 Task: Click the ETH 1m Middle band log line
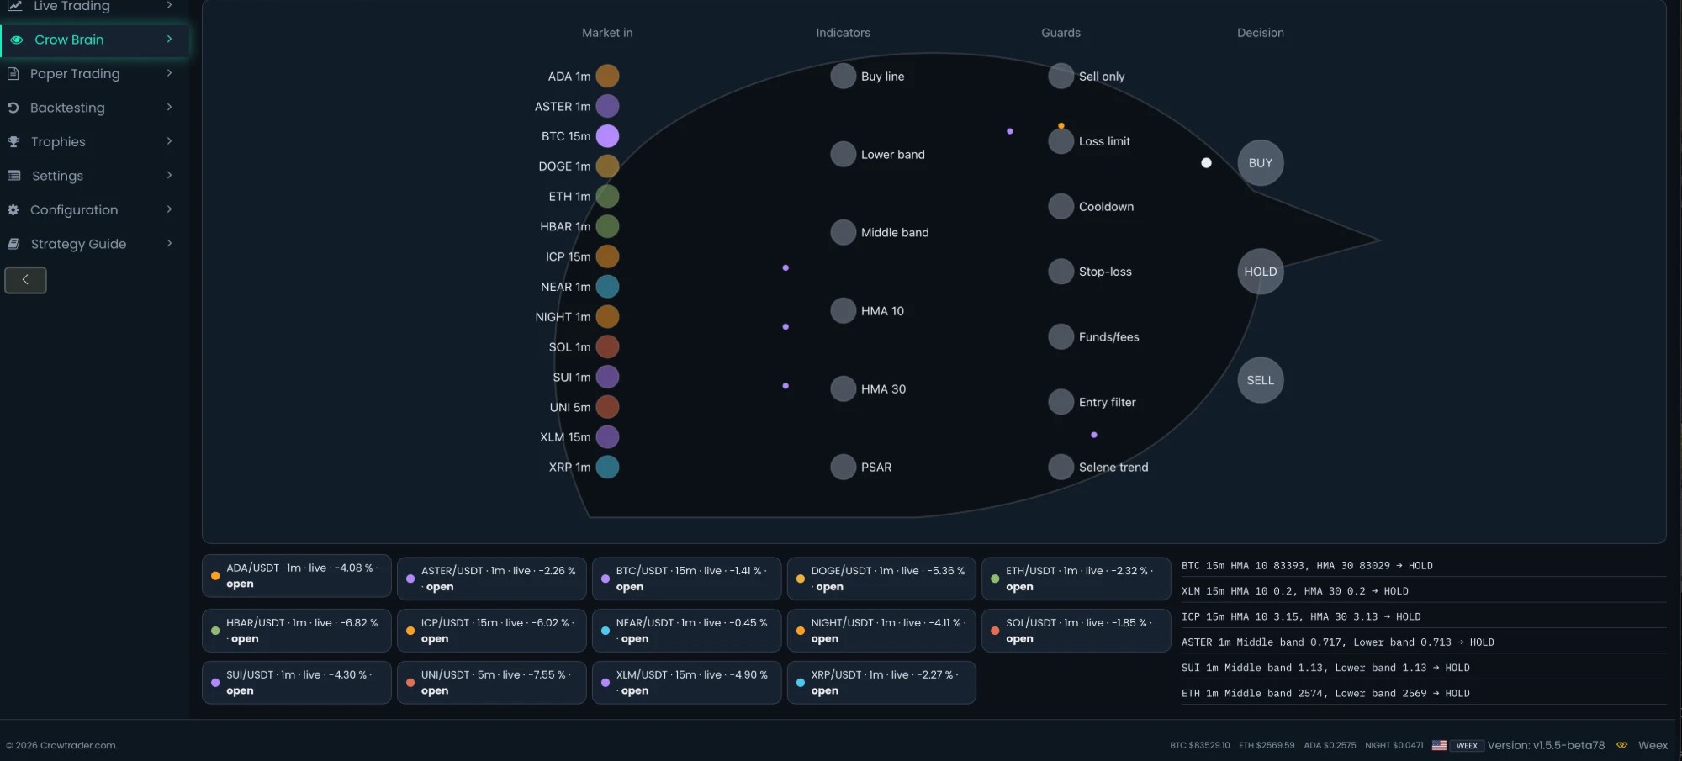pyautogui.click(x=1325, y=694)
